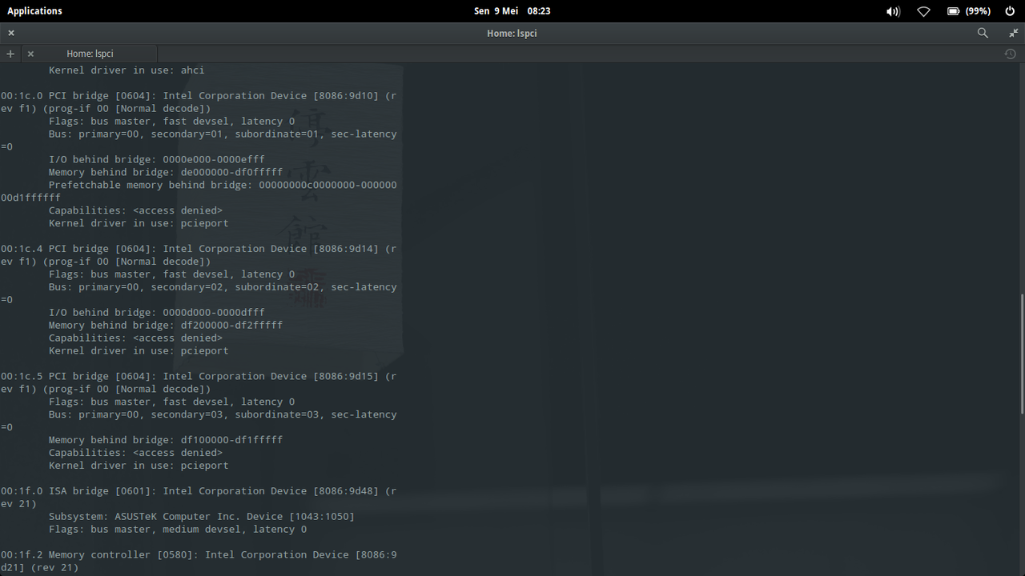Add a new terminal tab
Image resolution: width=1025 pixels, height=576 pixels.
tap(10, 54)
